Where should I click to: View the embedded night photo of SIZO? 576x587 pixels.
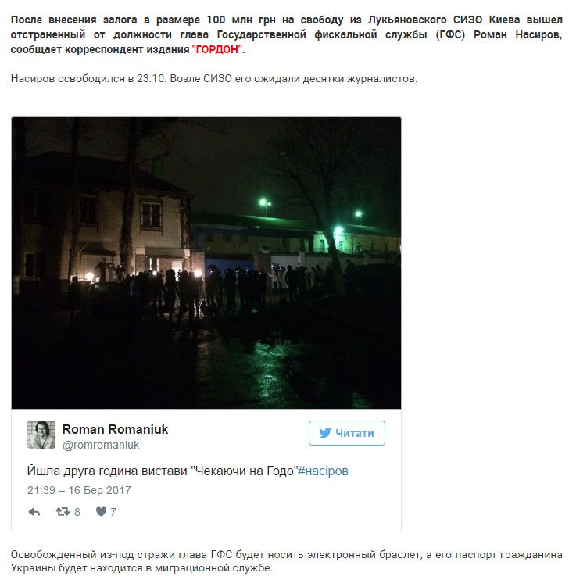tap(206, 263)
